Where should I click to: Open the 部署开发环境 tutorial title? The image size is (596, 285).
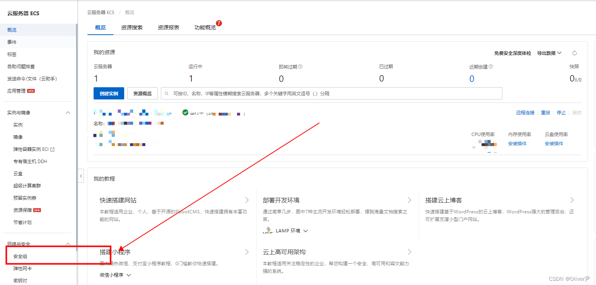coord(281,200)
